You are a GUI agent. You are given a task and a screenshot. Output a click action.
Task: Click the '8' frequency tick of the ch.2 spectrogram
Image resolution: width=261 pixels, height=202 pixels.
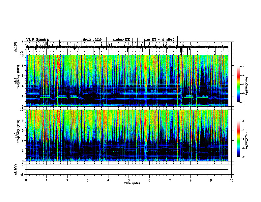point(23,120)
